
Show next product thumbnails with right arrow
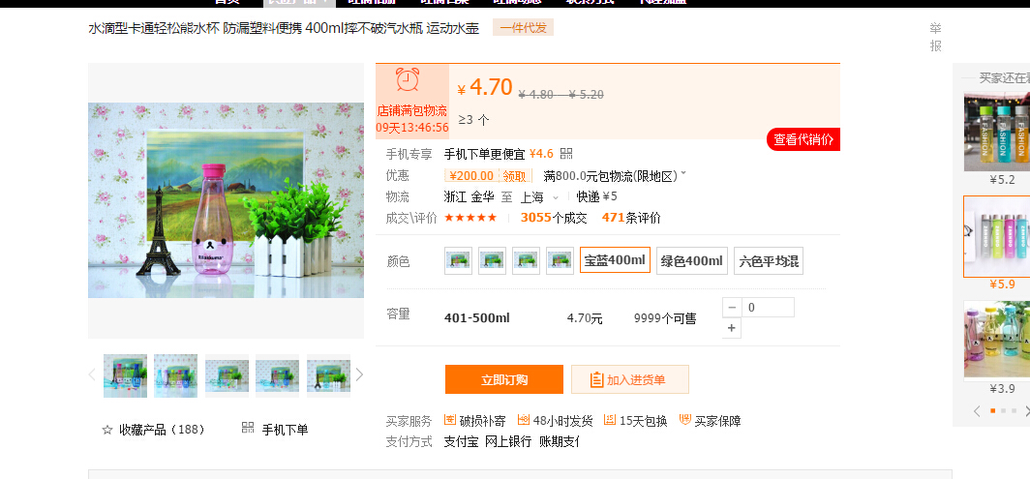point(359,374)
